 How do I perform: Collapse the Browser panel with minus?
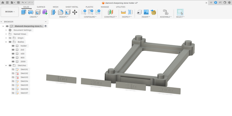(x=46, y=22)
